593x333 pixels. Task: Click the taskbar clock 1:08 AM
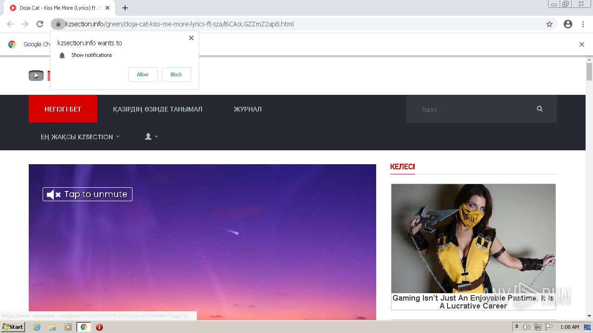[569, 327]
